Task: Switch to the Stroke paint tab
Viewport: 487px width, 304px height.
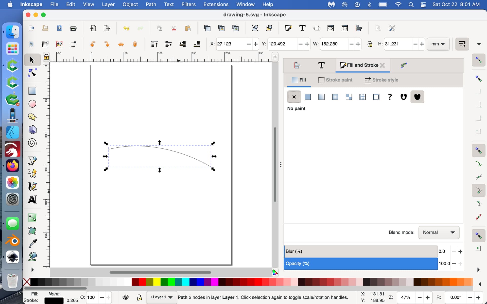Action: click(x=335, y=80)
